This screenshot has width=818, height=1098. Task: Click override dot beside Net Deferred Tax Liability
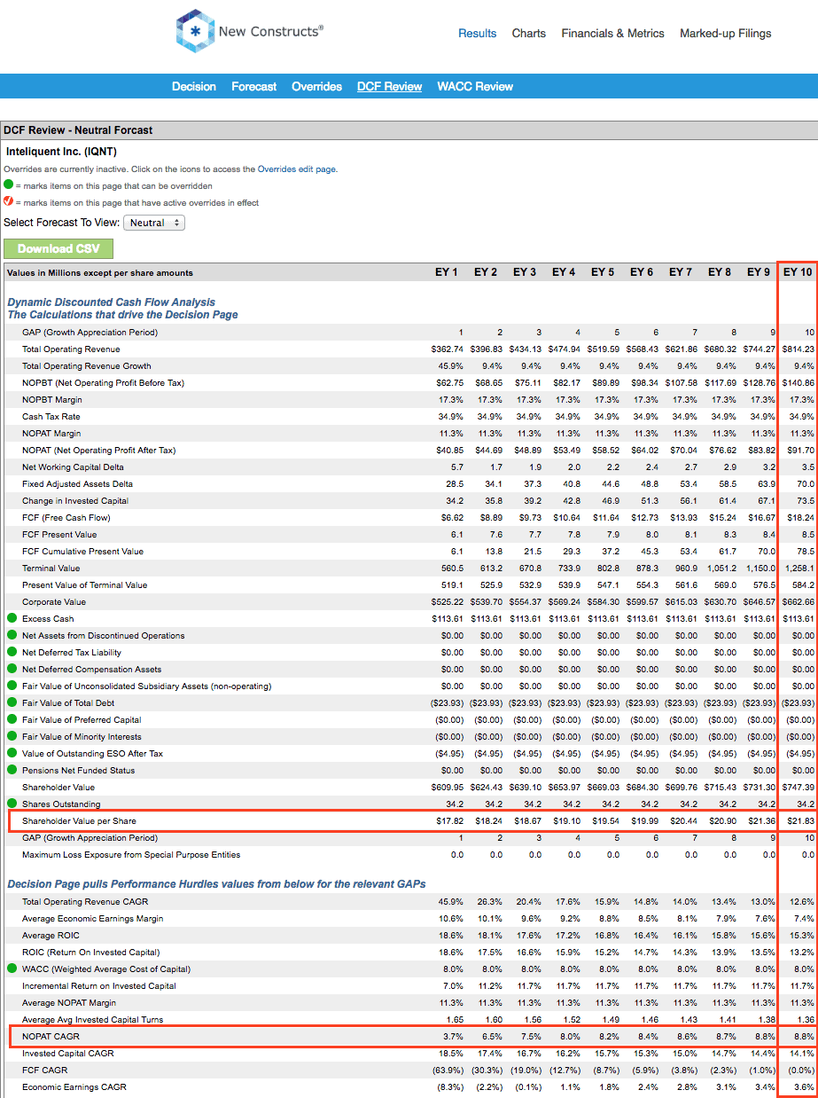click(12, 652)
